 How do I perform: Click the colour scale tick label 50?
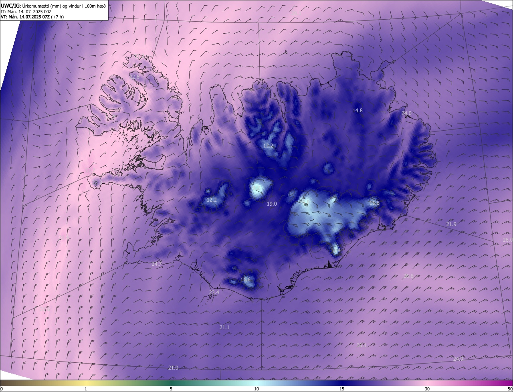click(x=510, y=389)
